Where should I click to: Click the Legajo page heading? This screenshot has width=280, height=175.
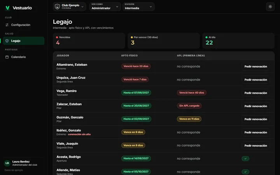point(63,22)
